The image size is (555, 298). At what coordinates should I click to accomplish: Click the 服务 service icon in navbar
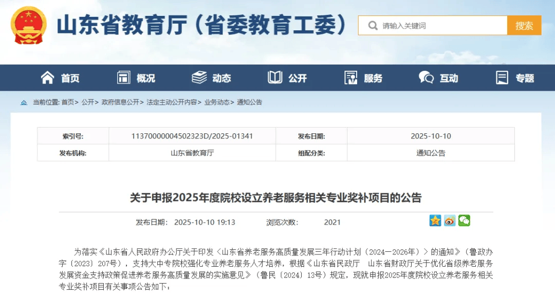351,78
